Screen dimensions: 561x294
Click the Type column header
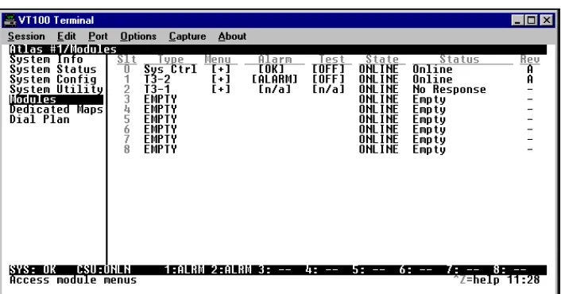[x=171, y=60]
